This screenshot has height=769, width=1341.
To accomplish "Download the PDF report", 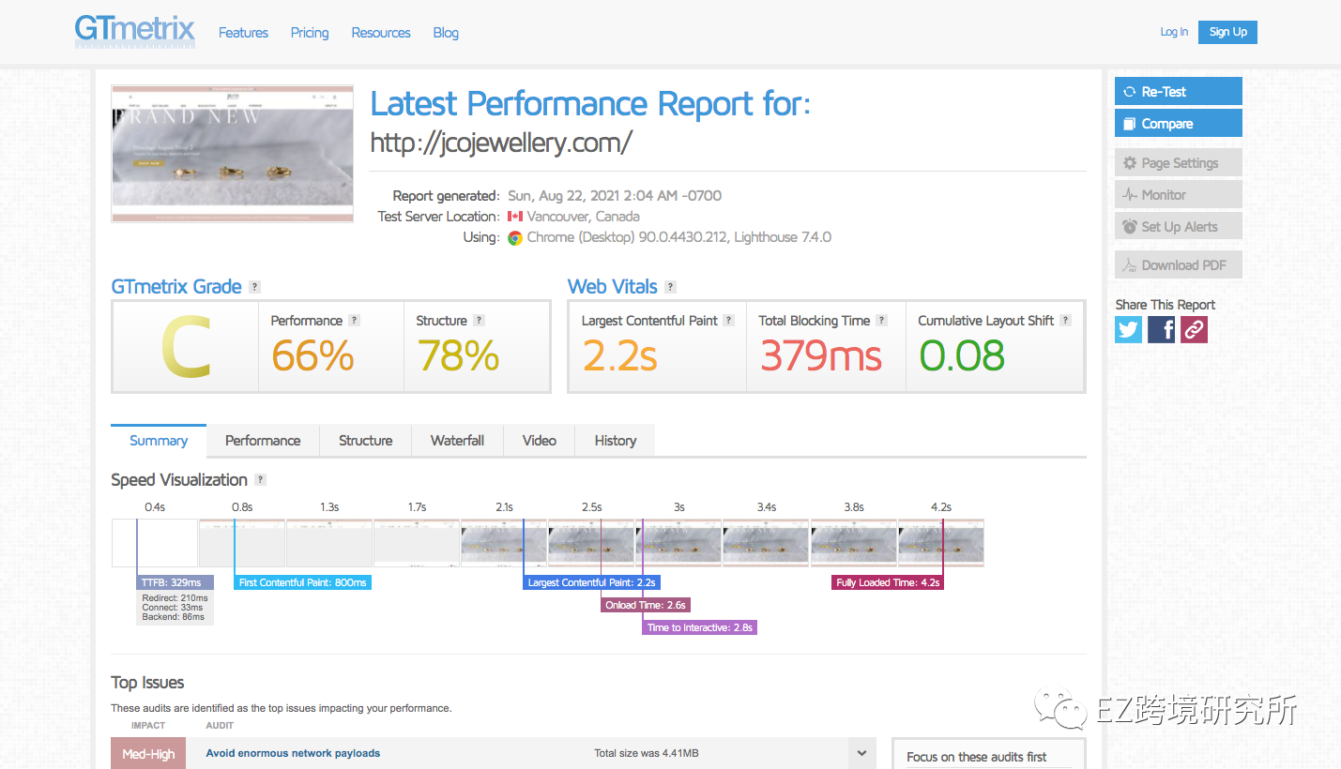I will pos(1179,264).
